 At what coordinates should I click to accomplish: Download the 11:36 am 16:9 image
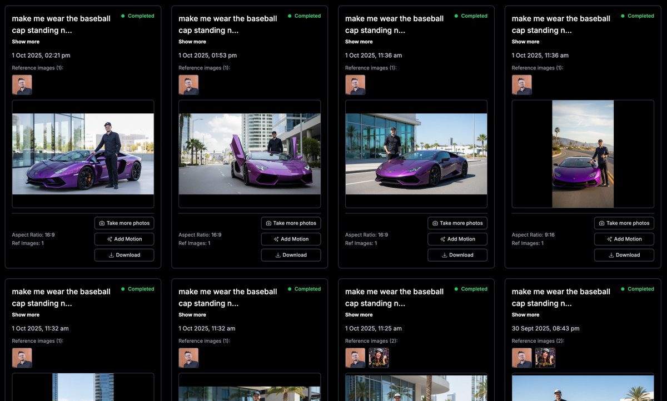click(x=457, y=255)
